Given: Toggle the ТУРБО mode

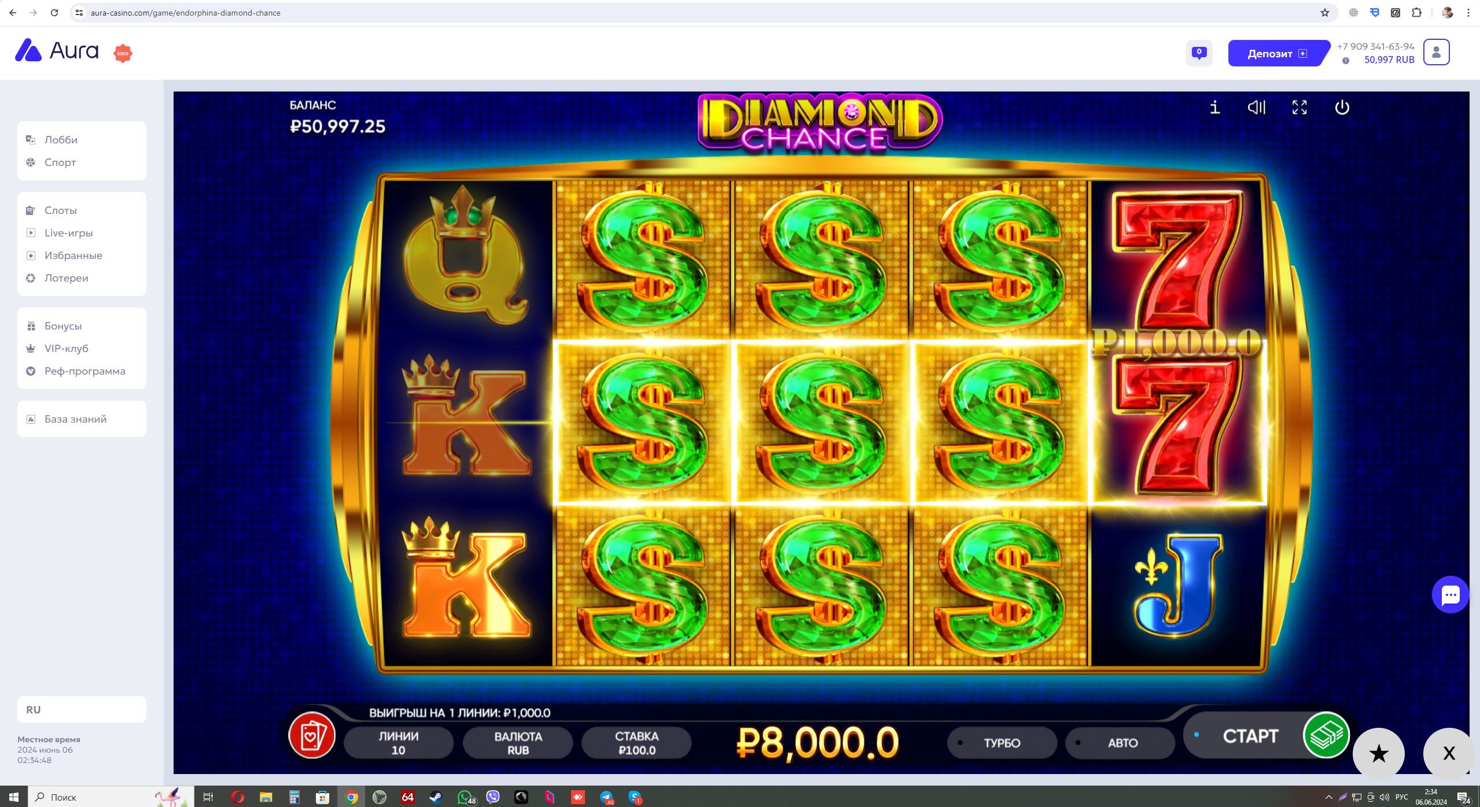Looking at the screenshot, I should click(x=1002, y=743).
